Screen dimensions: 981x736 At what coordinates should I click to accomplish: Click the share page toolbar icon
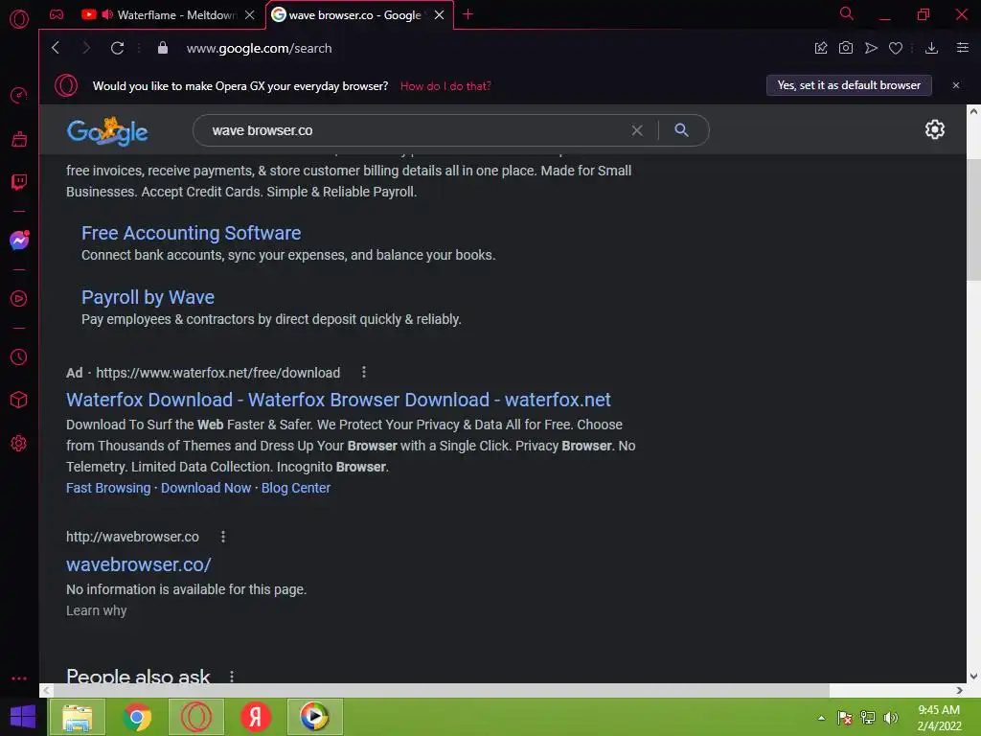(x=821, y=48)
